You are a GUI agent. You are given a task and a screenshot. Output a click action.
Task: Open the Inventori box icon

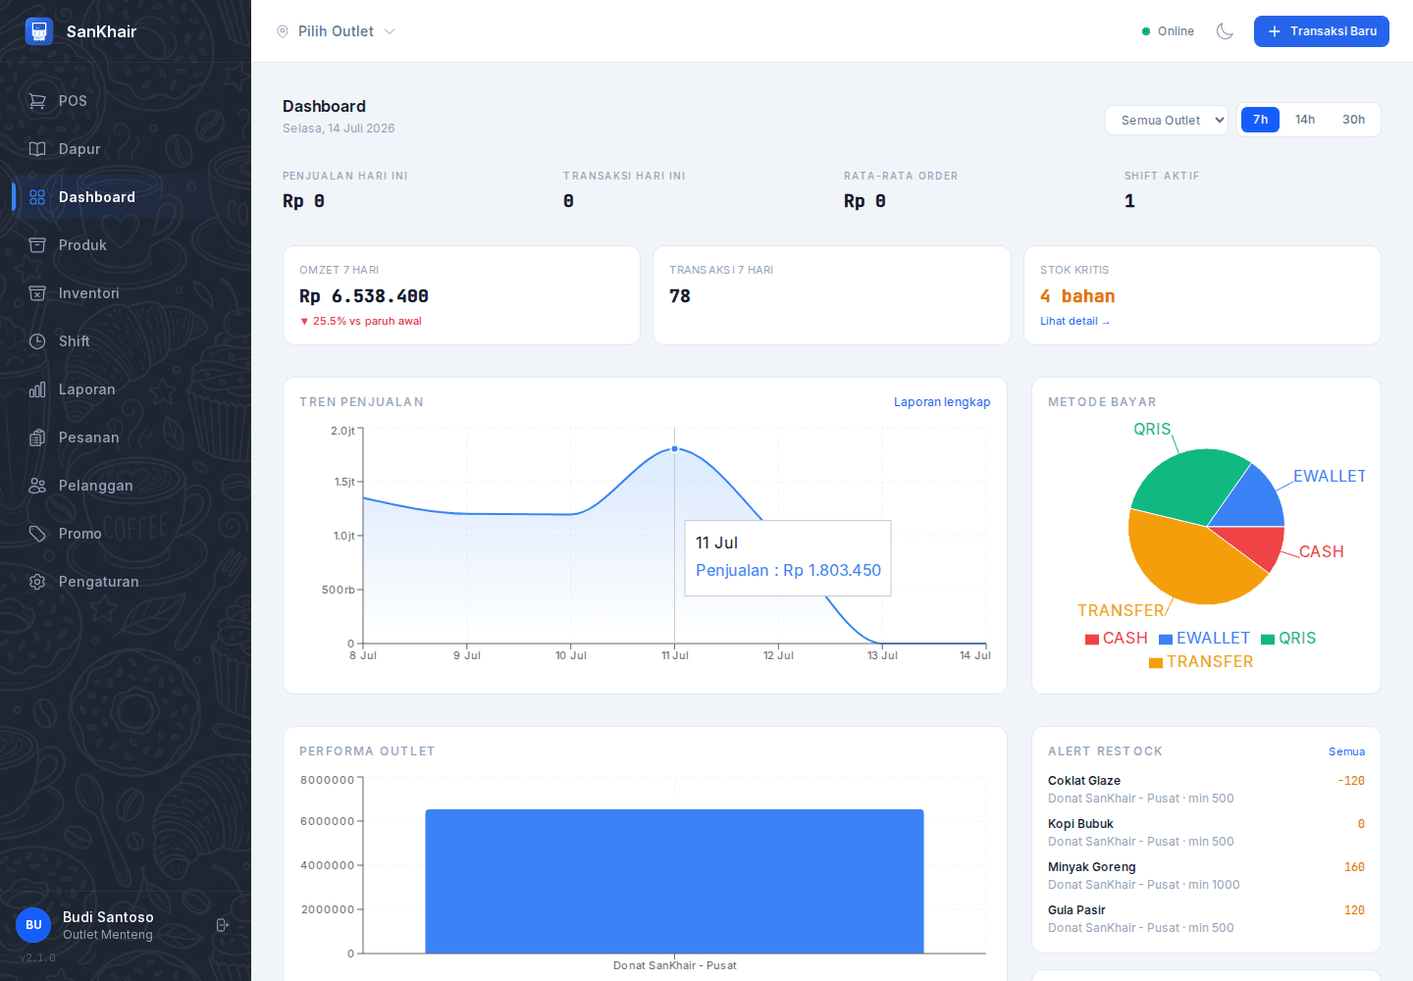pos(37,293)
